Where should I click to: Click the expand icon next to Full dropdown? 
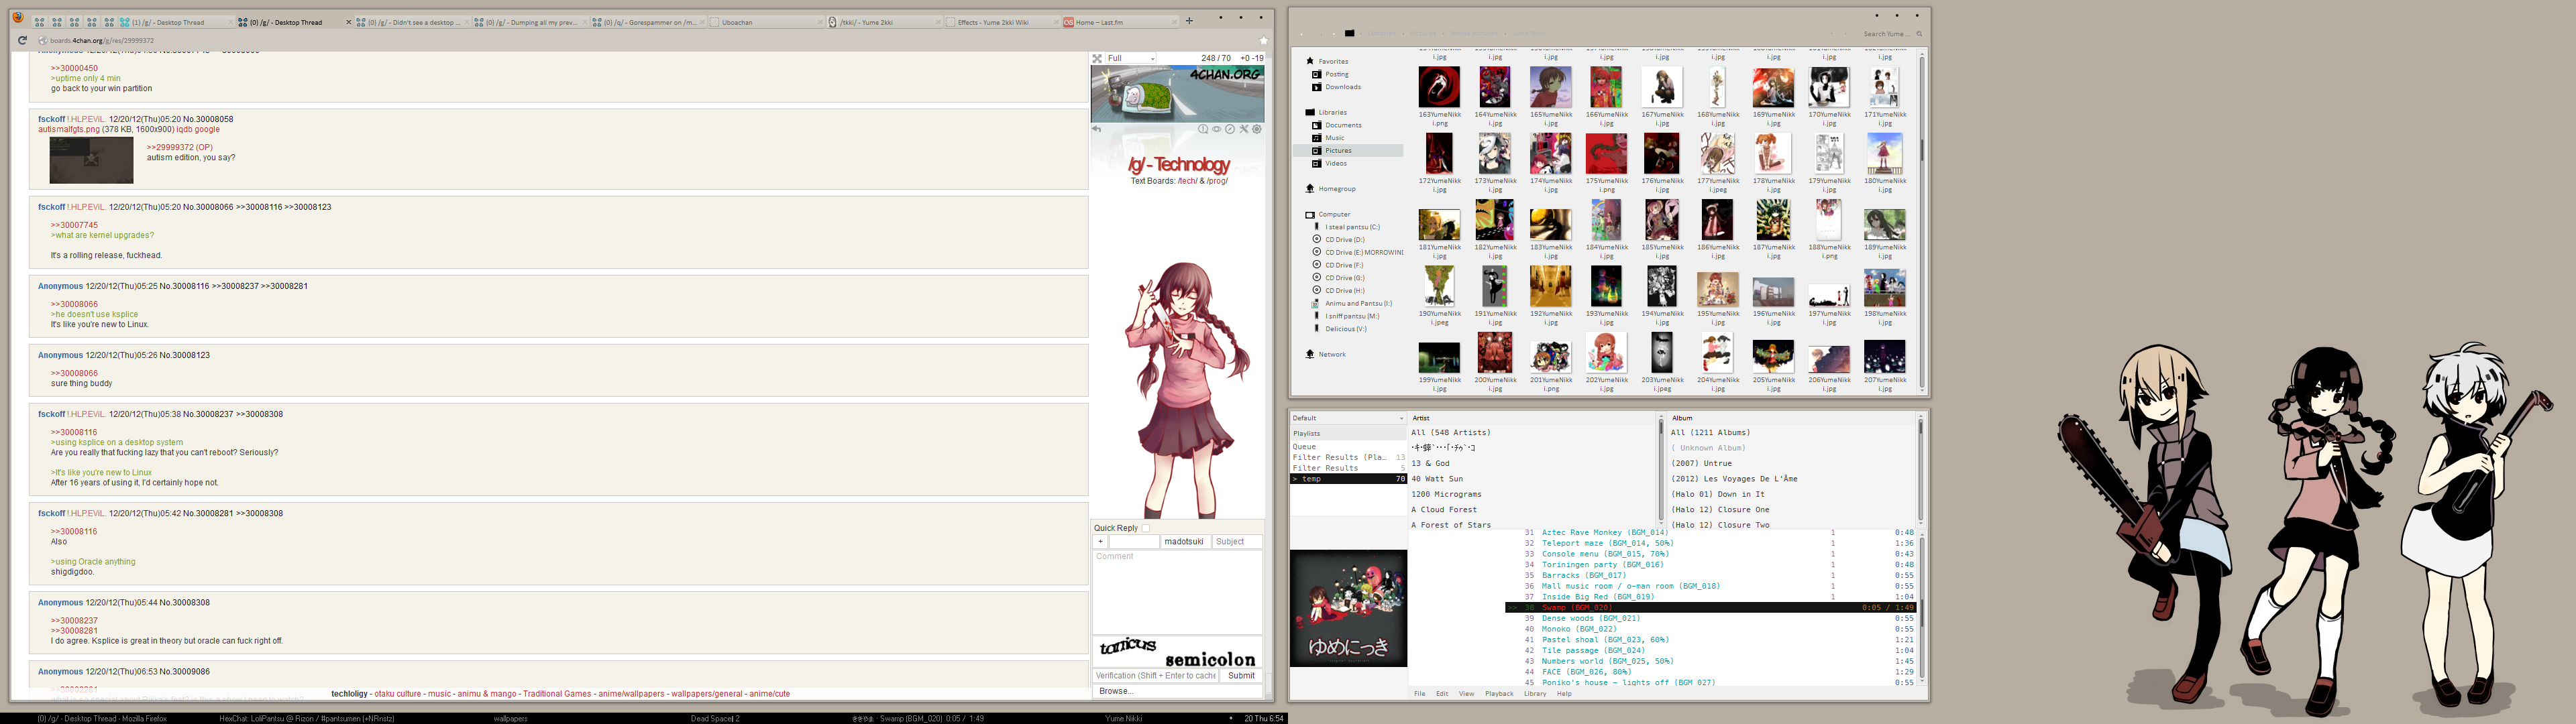(1097, 59)
